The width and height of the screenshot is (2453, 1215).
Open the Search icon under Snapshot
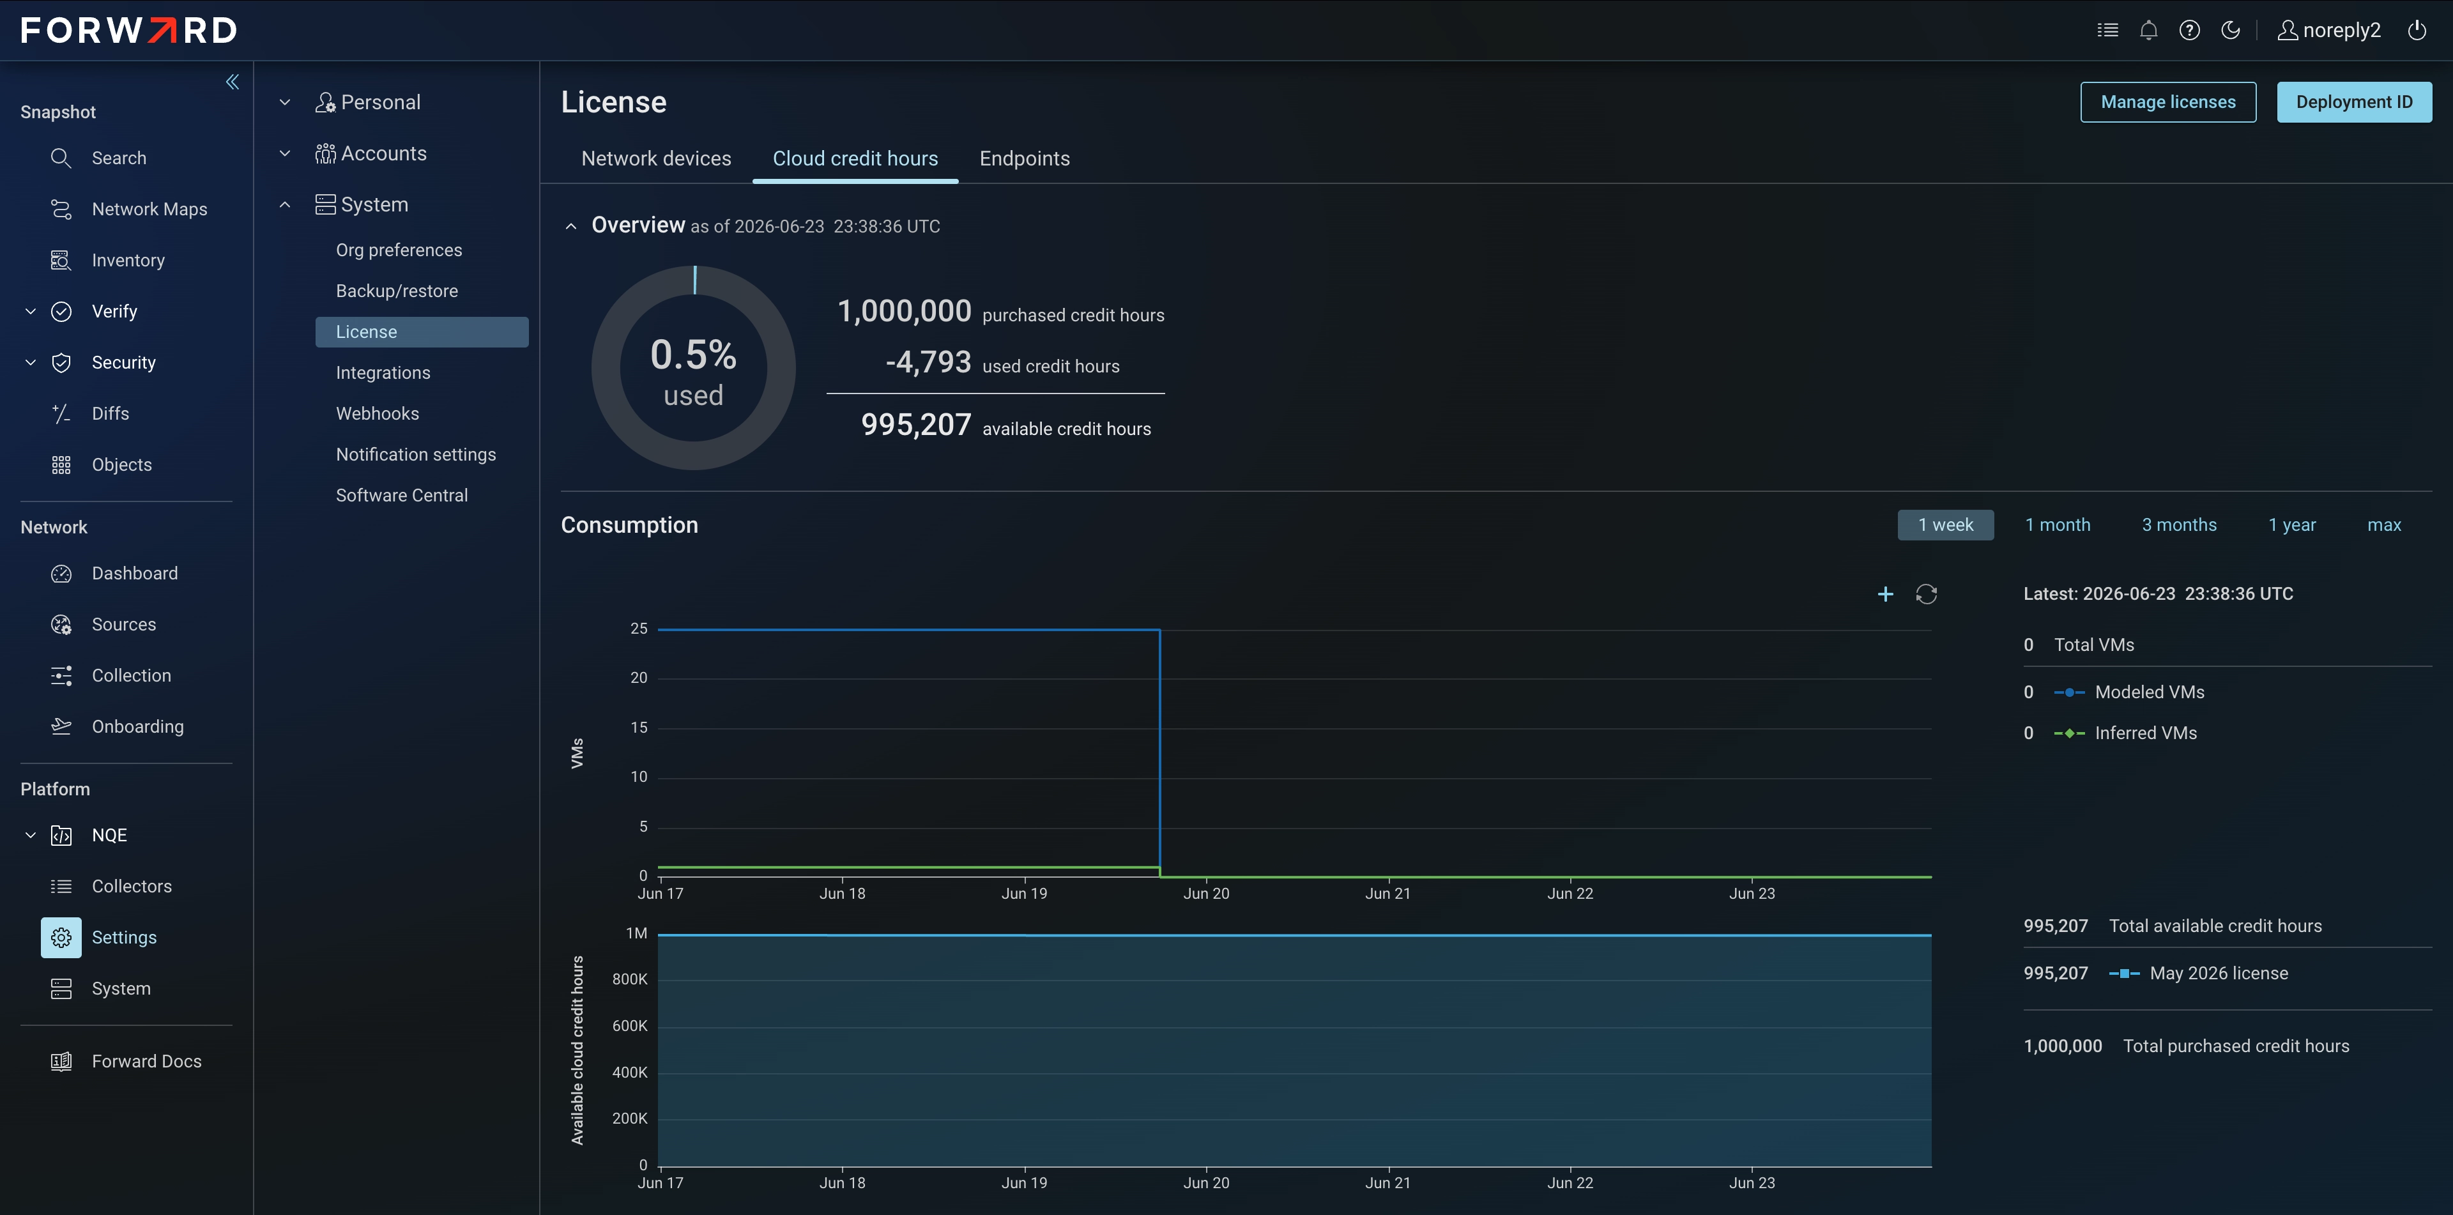61,158
